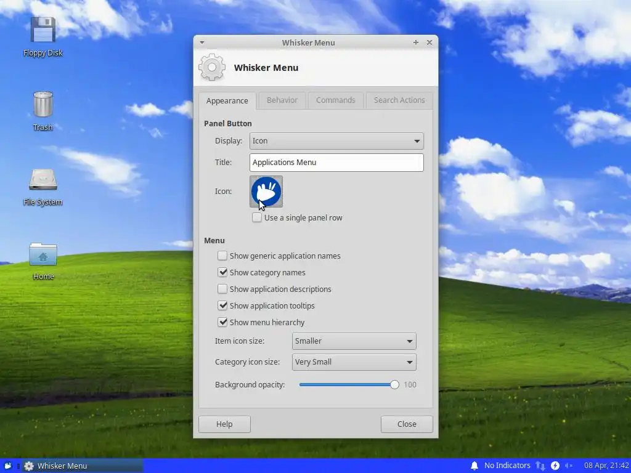Open Whisker applications menu in panel

click(7, 466)
